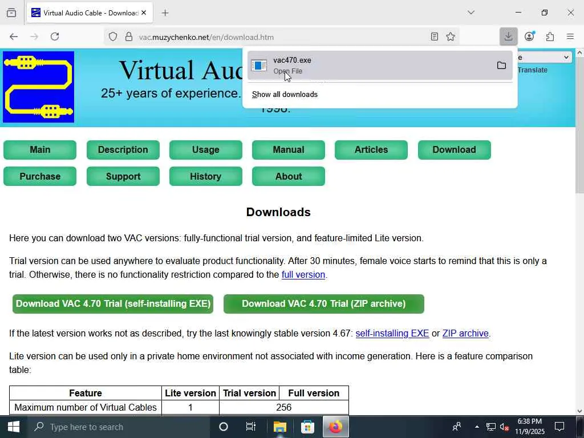Go to the Purchase page
The width and height of the screenshot is (584, 438).
(40, 176)
